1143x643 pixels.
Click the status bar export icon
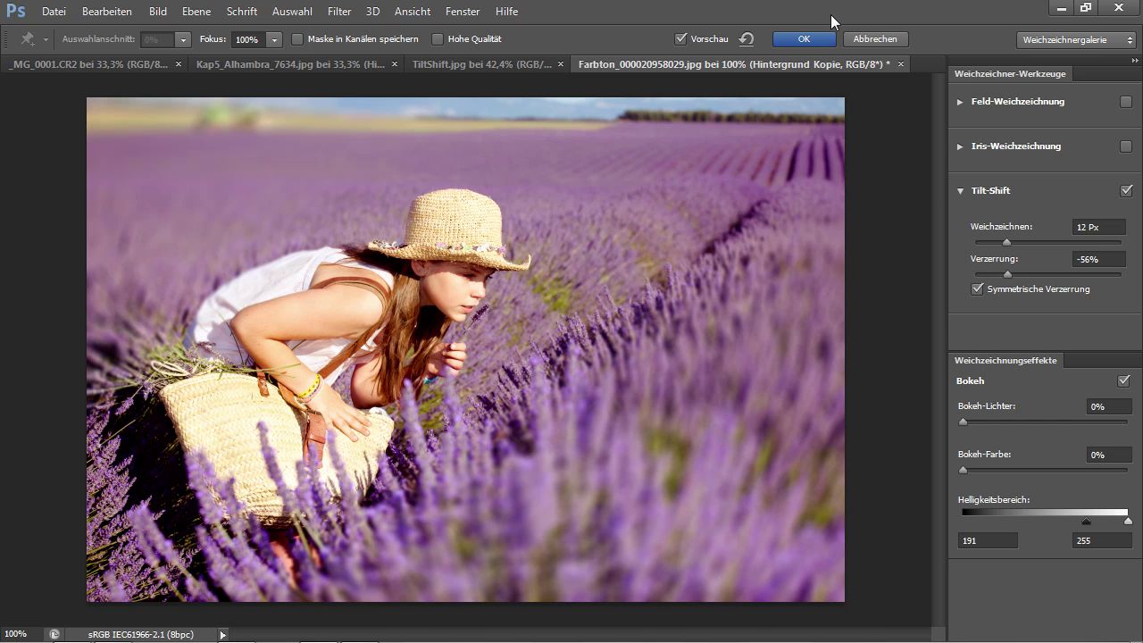pos(54,634)
